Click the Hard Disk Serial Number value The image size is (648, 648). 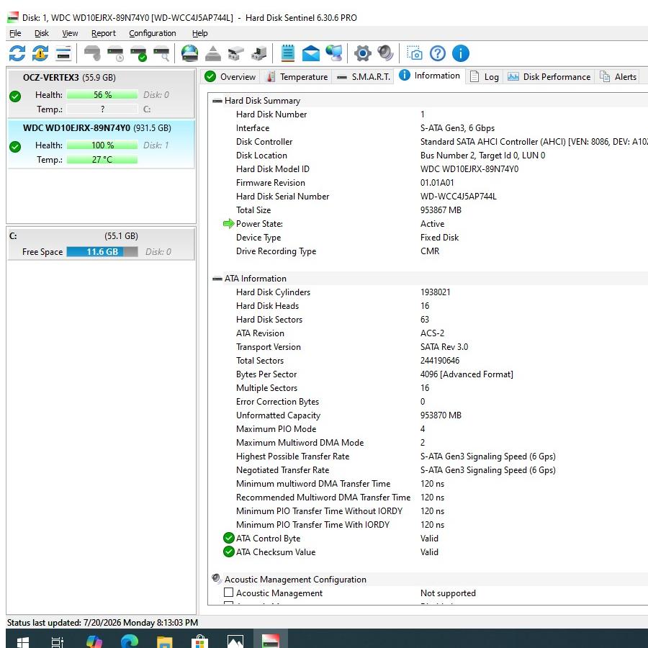pos(459,197)
